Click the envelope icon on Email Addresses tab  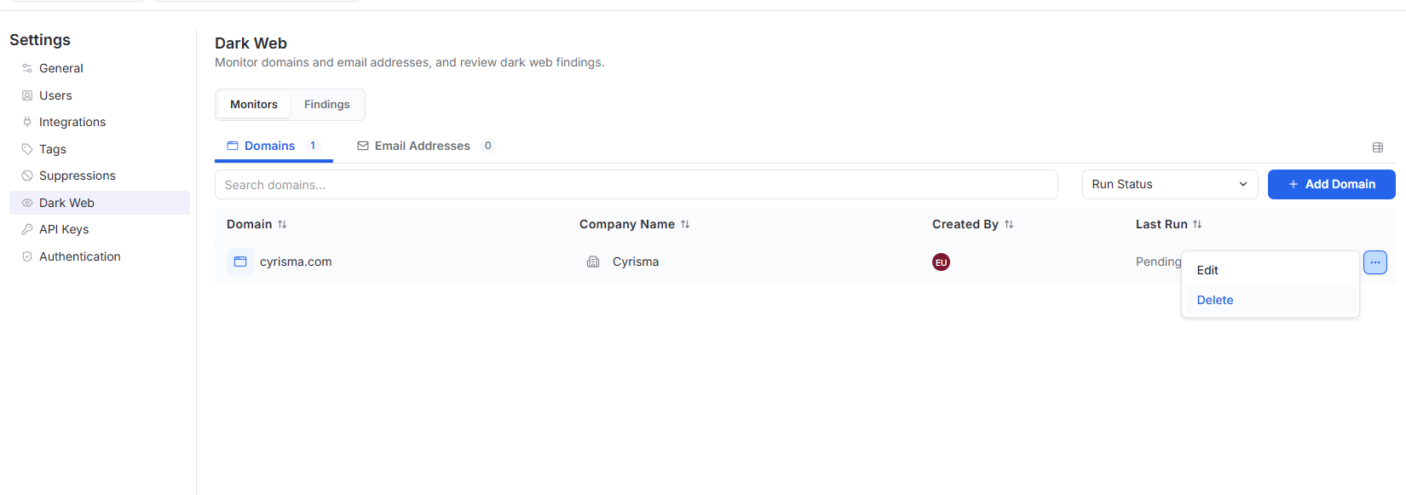[363, 146]
